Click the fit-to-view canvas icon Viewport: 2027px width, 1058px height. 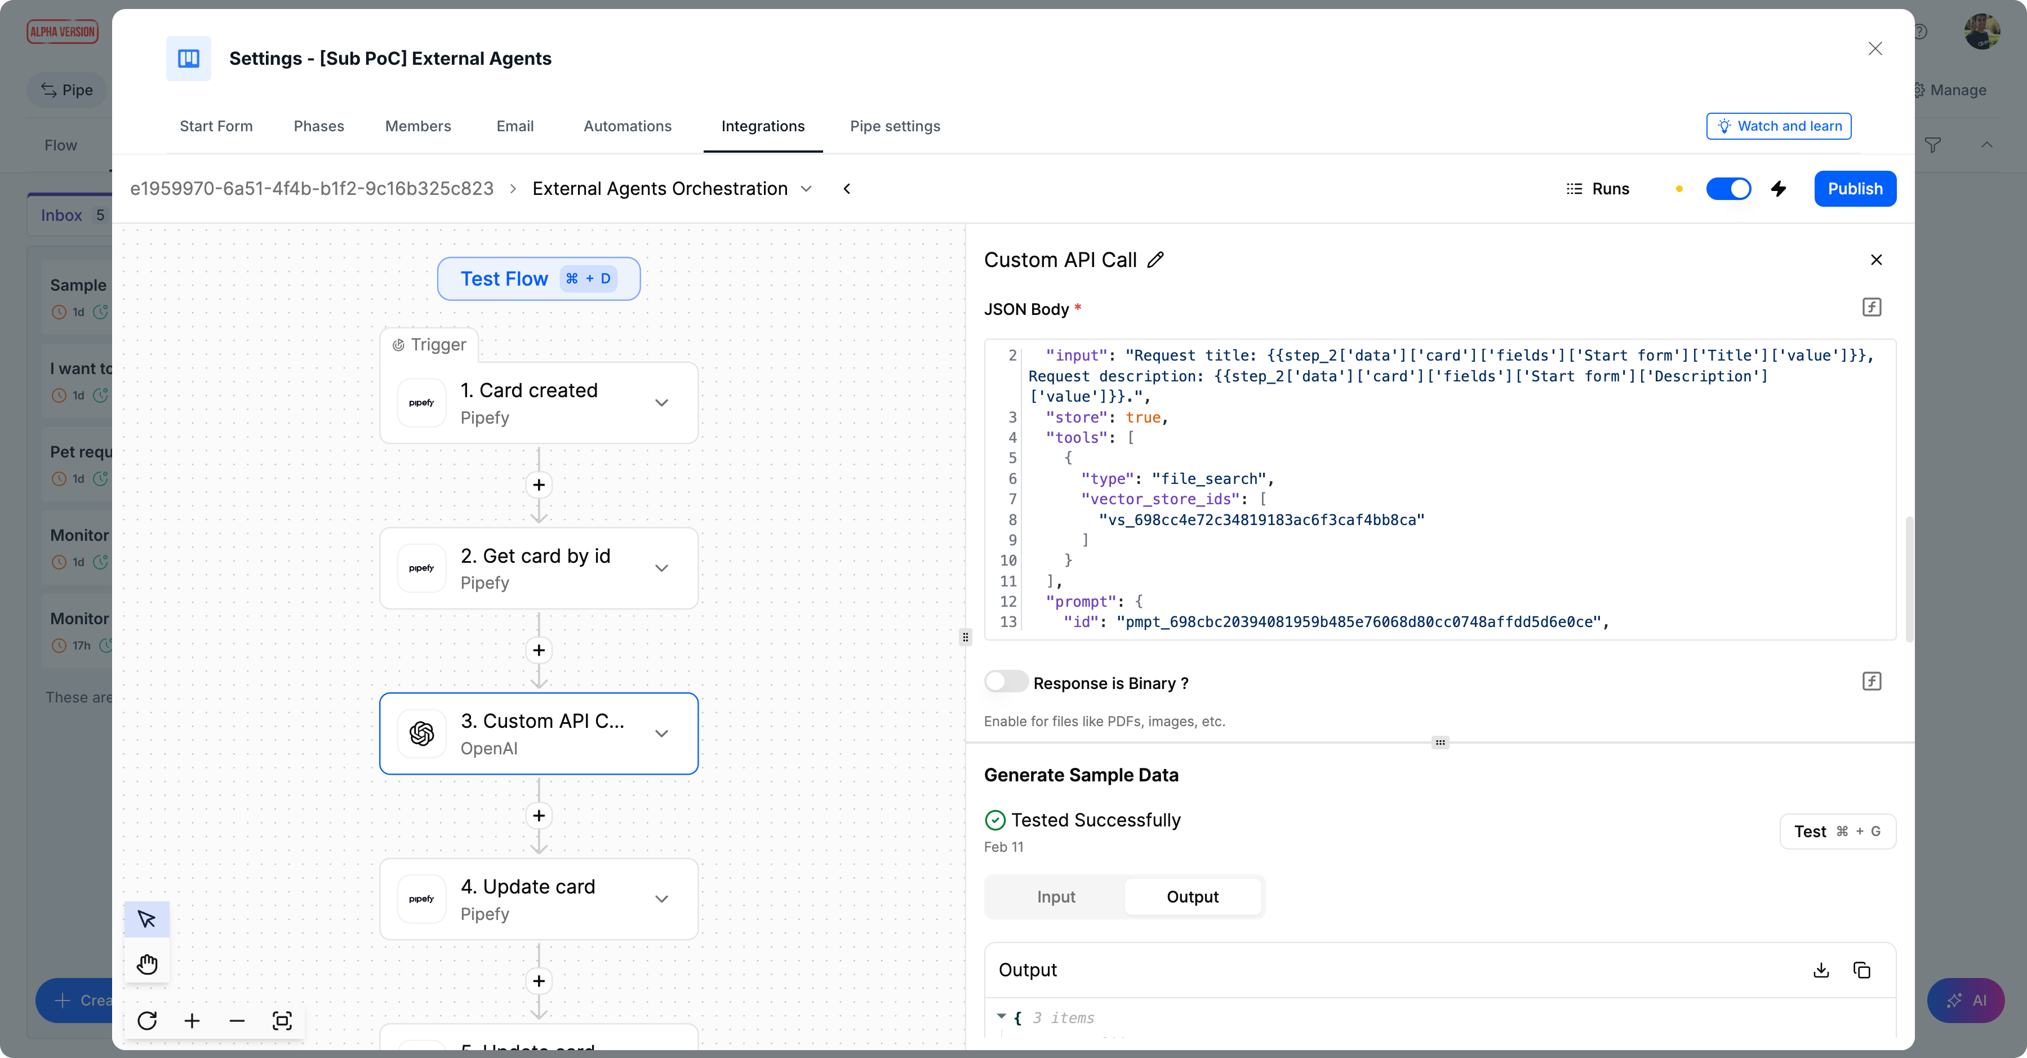pos(282,1021)
